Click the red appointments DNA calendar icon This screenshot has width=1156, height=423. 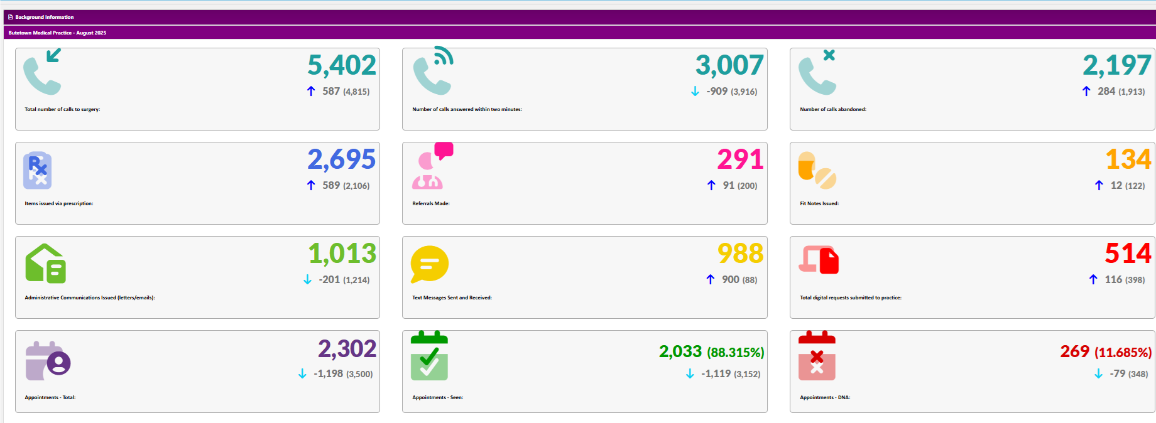click(817, 356)
